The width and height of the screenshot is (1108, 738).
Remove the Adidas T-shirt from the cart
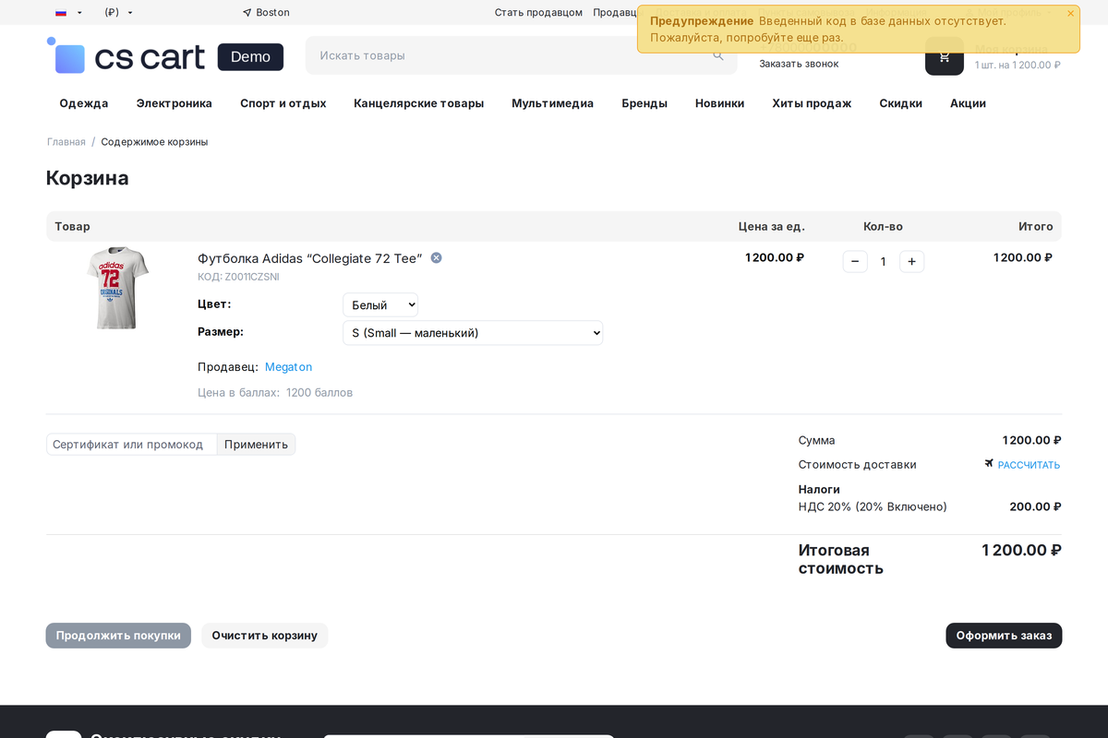click(x=436, y=258)
